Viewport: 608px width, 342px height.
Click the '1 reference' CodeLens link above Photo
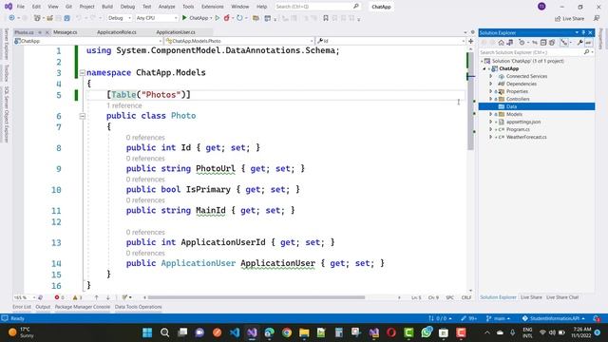tap(124, 105)
